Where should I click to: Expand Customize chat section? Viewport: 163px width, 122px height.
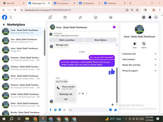[139, 54]
